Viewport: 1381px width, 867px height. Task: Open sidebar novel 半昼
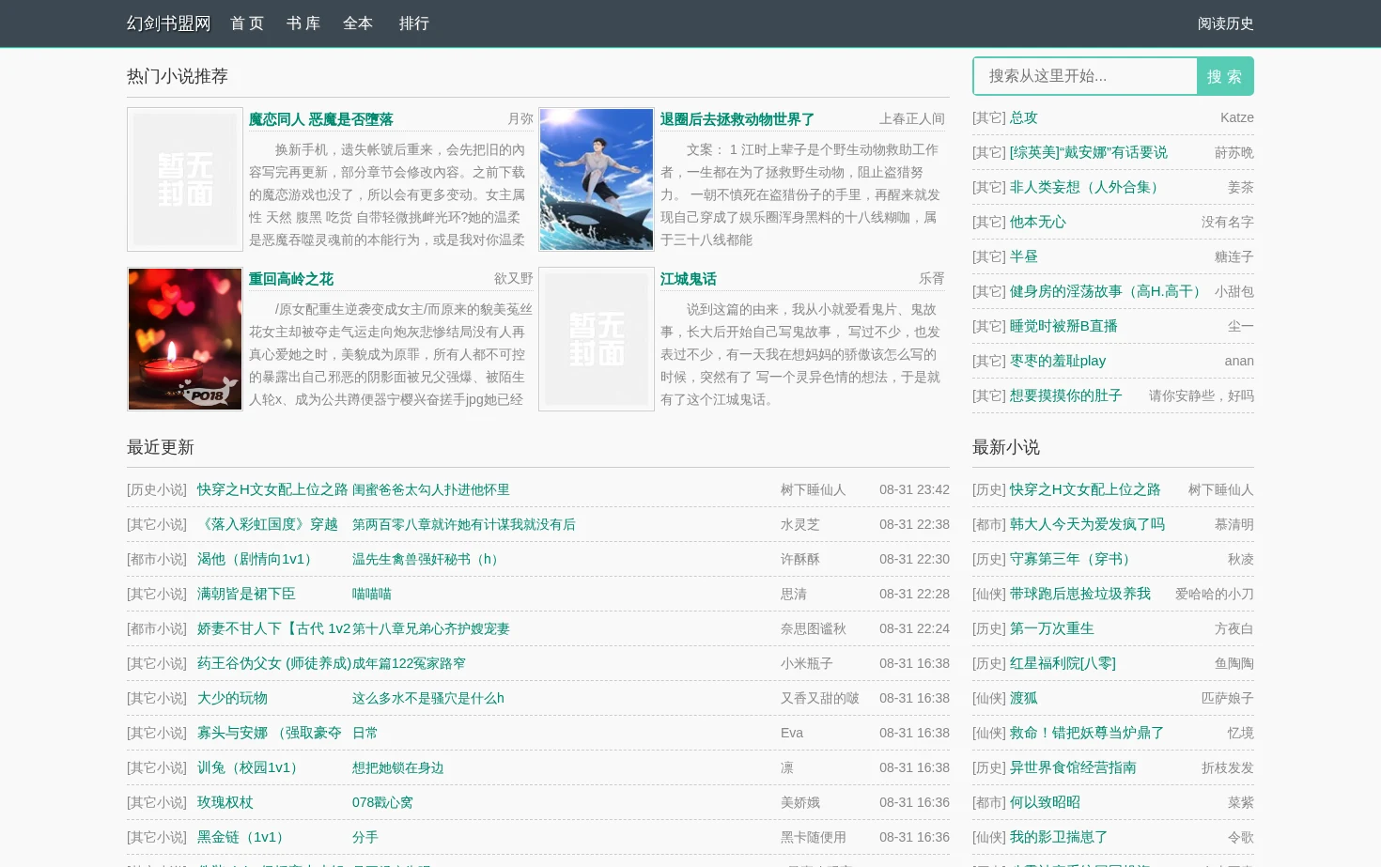(1024, 256)
